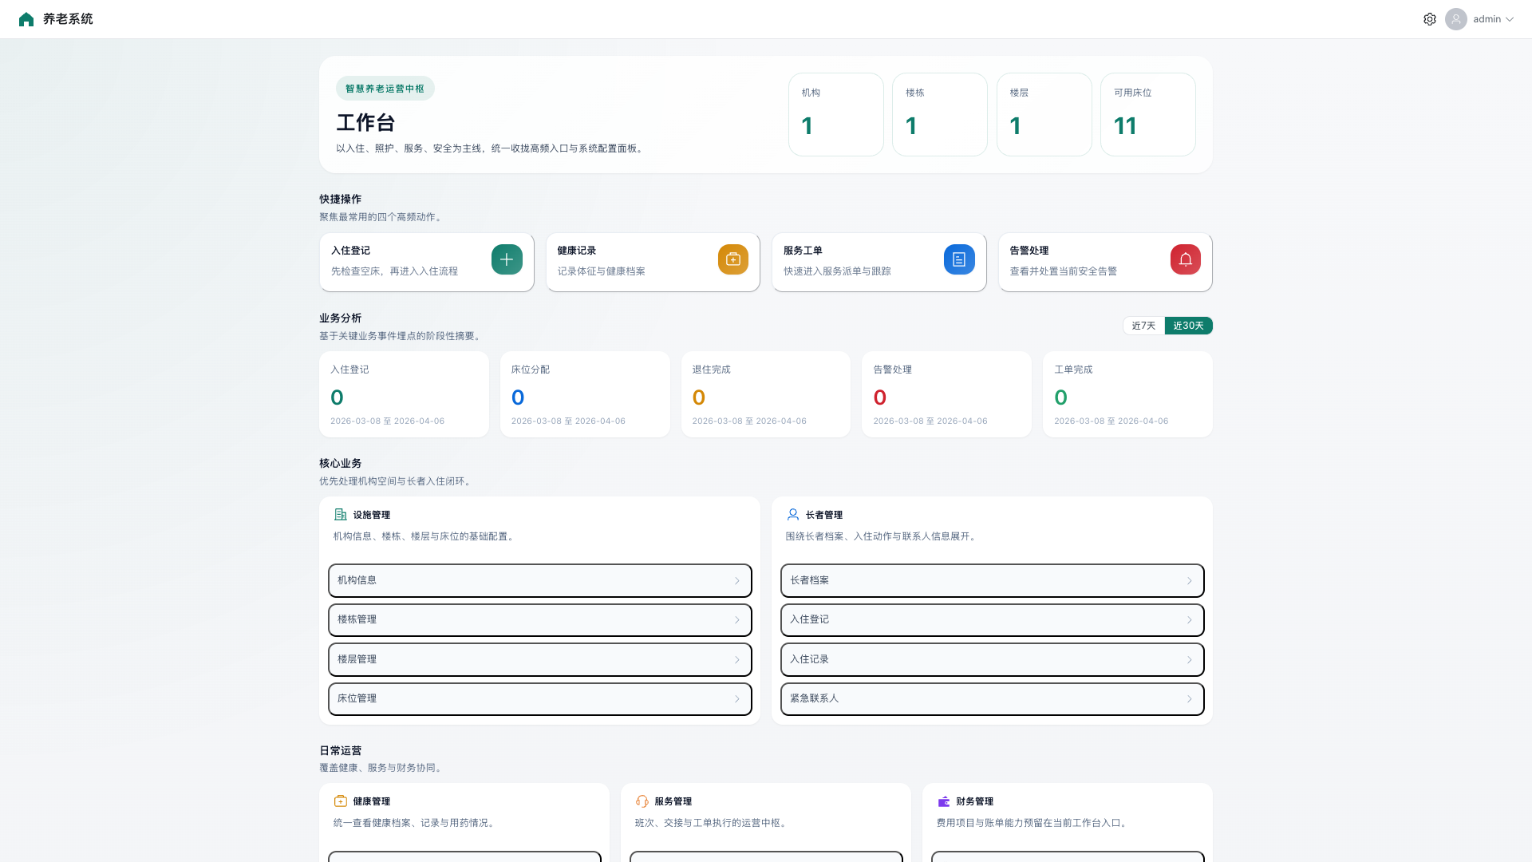Expand the 机构信息 row chevron
1532x862 pixels.
coord(737,580)
